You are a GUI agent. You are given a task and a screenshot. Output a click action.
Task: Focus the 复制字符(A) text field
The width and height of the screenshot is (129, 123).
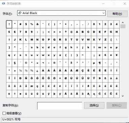[x=60, y=106]
